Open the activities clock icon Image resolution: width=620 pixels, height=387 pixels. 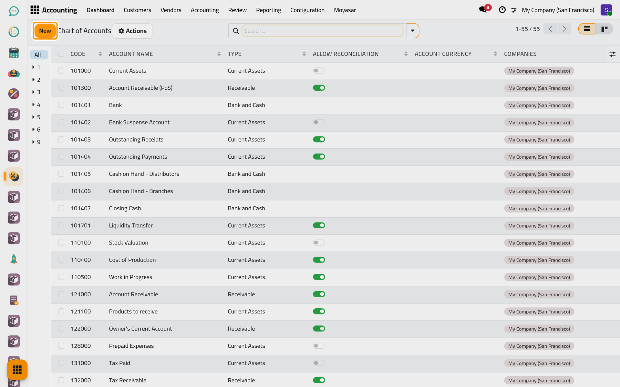[502, 10]
